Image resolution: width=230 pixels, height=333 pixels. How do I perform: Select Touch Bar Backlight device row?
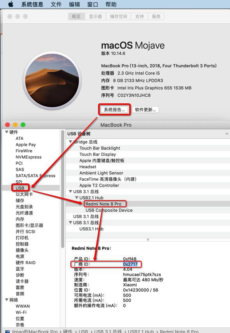147,148
